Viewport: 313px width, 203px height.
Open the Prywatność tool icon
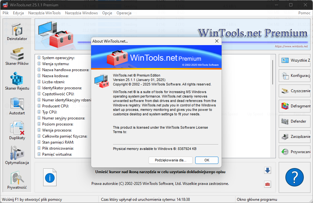tap(17, 178)
